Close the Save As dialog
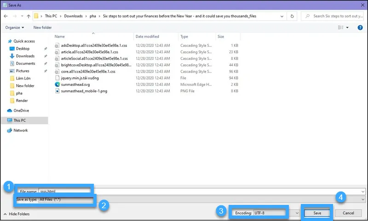368x221 pixels. (x=362, y=5)
